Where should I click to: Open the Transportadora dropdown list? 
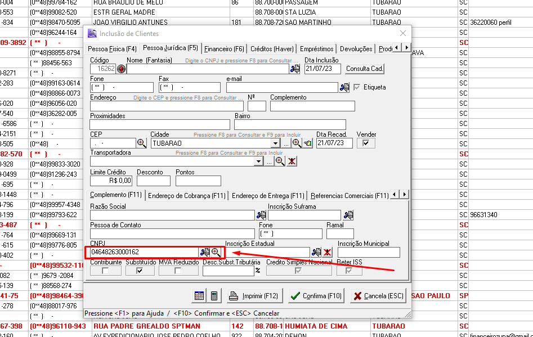click(x=258, y=161)
